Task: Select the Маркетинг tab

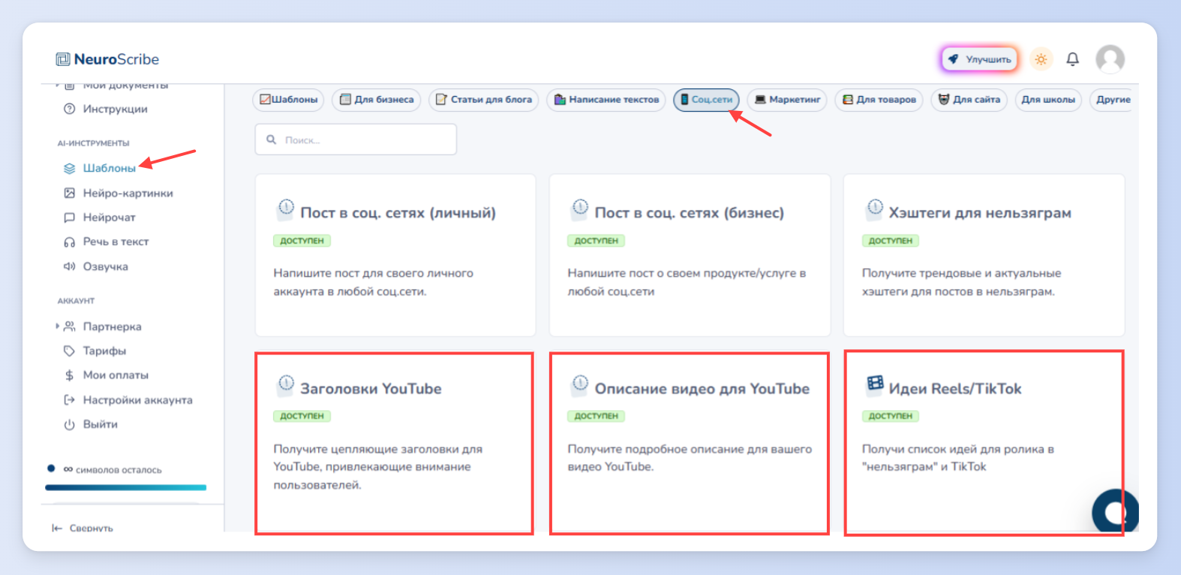Action: (x=787, y=100)
